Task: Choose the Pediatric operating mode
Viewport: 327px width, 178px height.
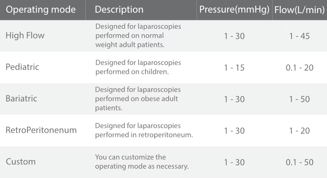Action: [x=22, y=67]
